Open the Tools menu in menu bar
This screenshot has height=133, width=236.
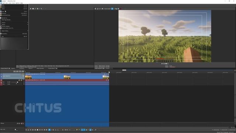[13, 3]
